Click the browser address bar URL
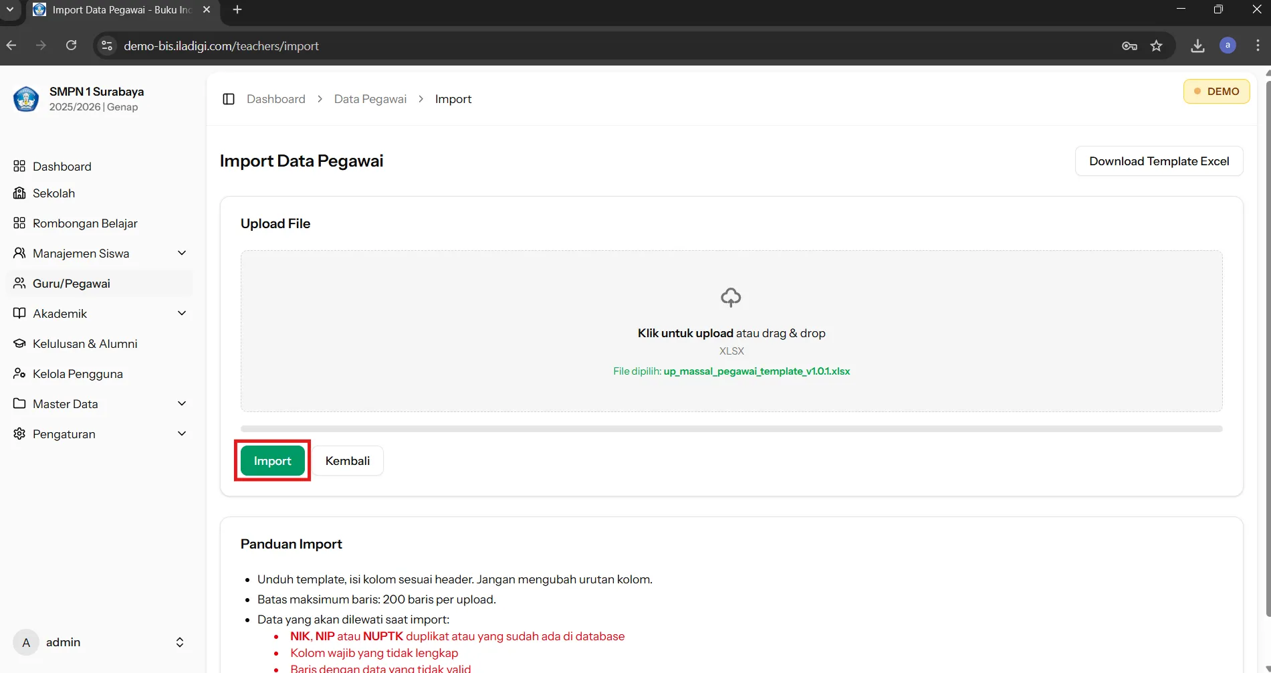Image resolution: width=1271 pixels, height=673 pixels. [x=221, y=45]
